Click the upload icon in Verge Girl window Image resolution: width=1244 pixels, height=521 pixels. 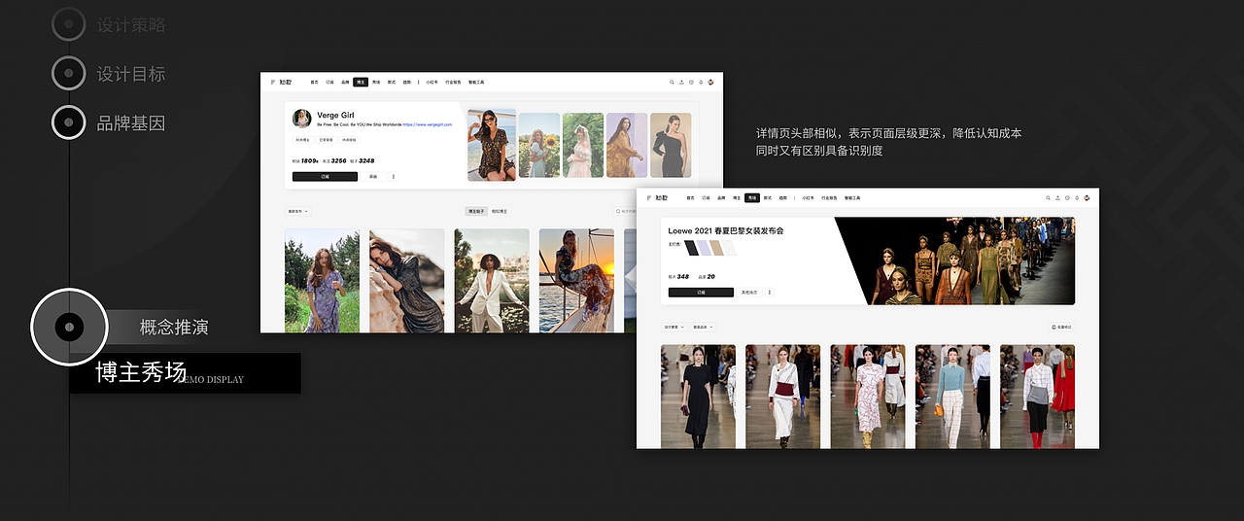coord(681,83)
